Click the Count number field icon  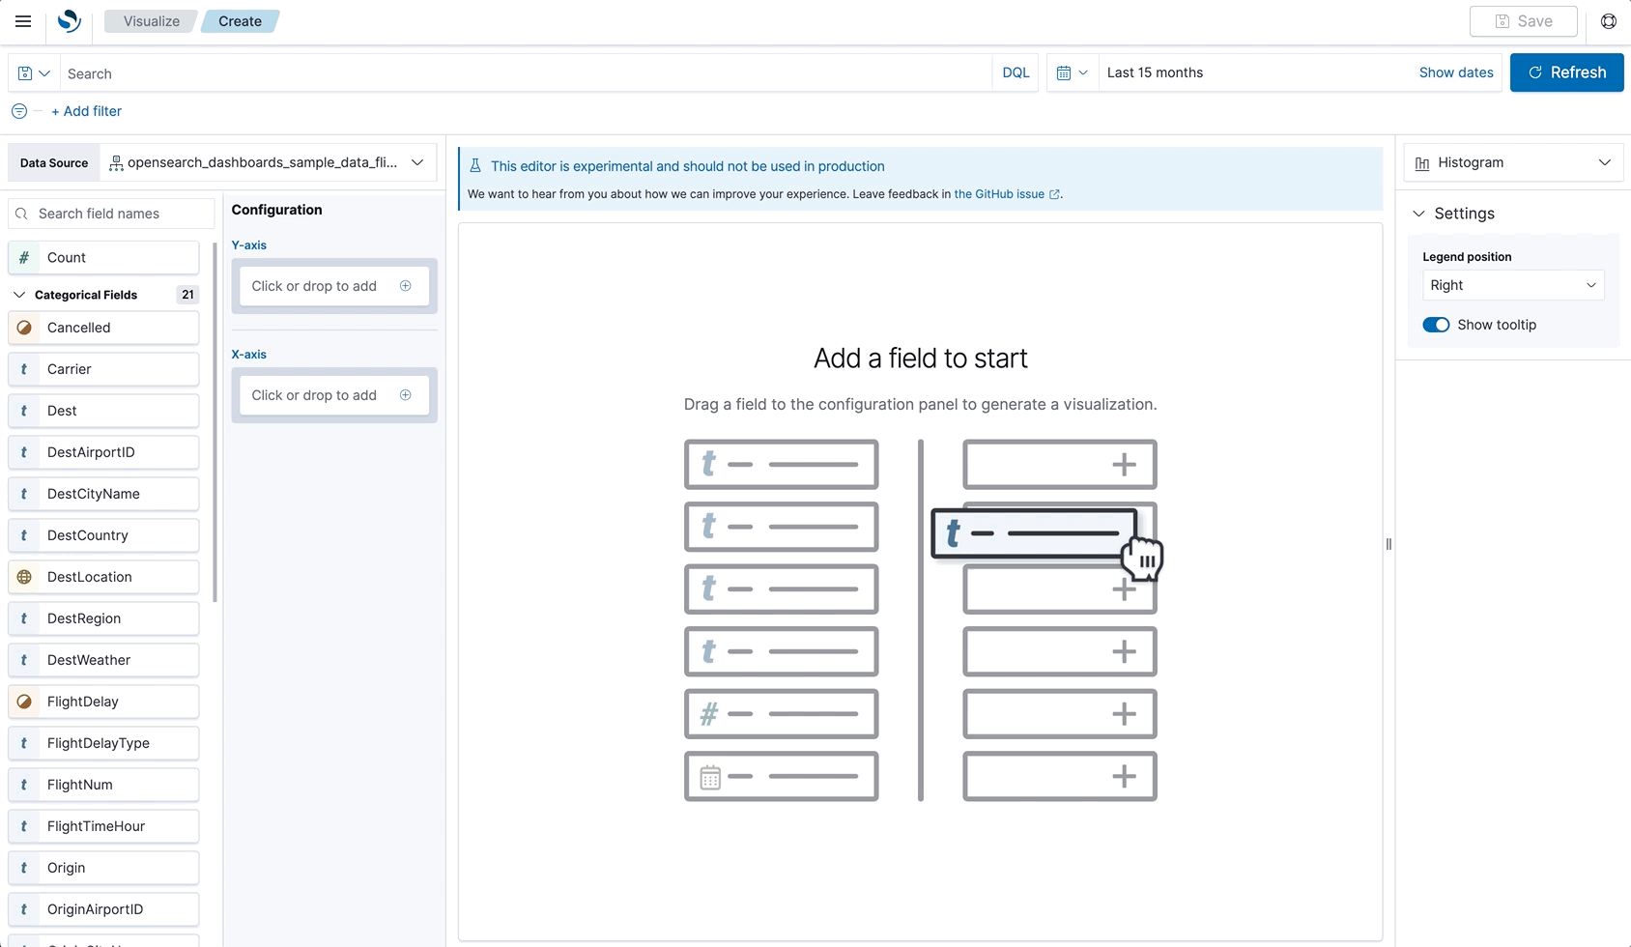click(24, 258)
